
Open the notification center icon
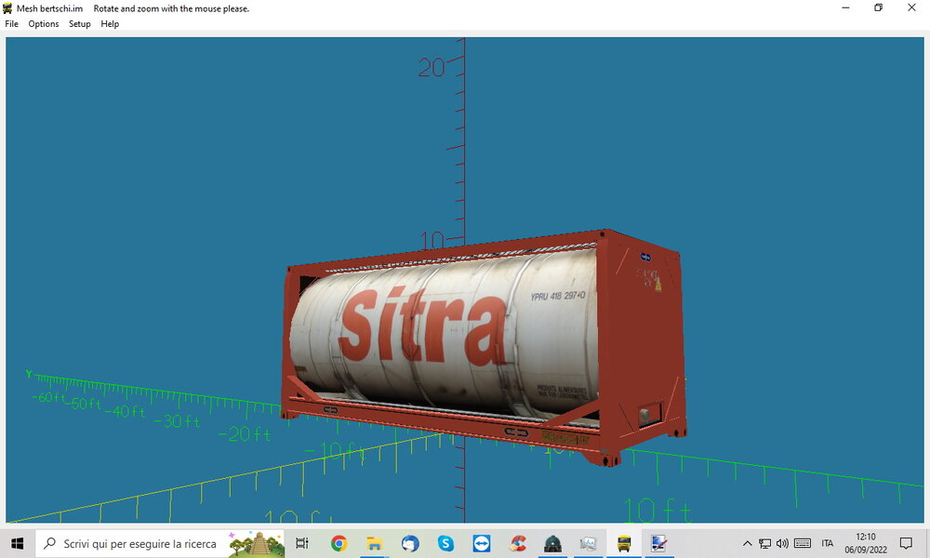(906, 543)
